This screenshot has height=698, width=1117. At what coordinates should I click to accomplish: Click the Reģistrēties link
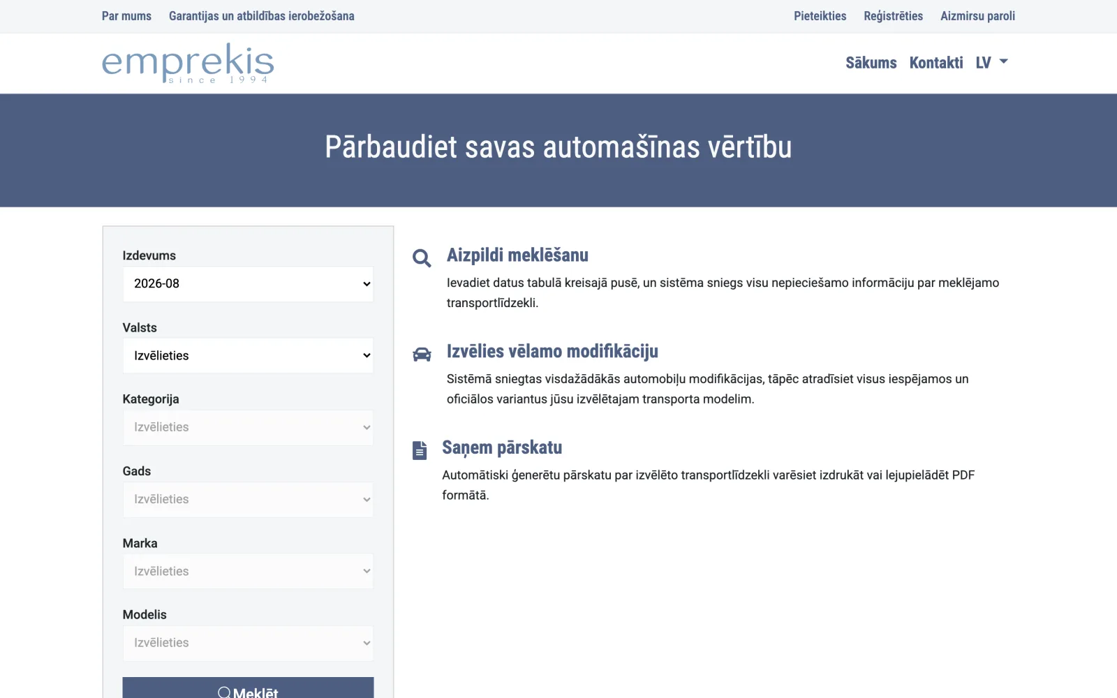pyautogui.click(x=893, y=16)
